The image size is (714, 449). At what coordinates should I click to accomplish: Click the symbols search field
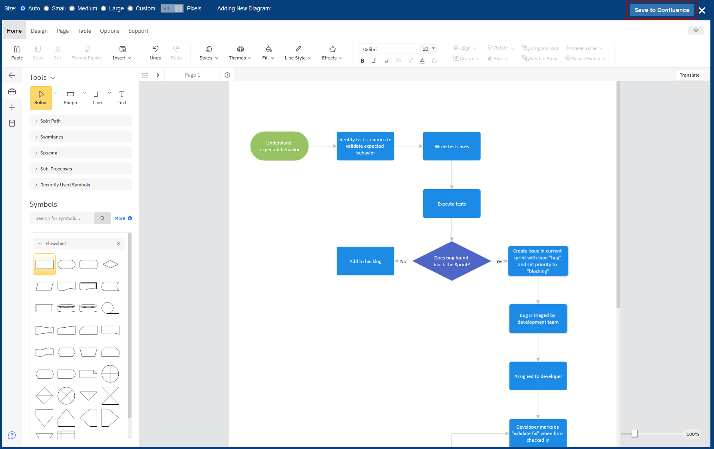point(62,218)
